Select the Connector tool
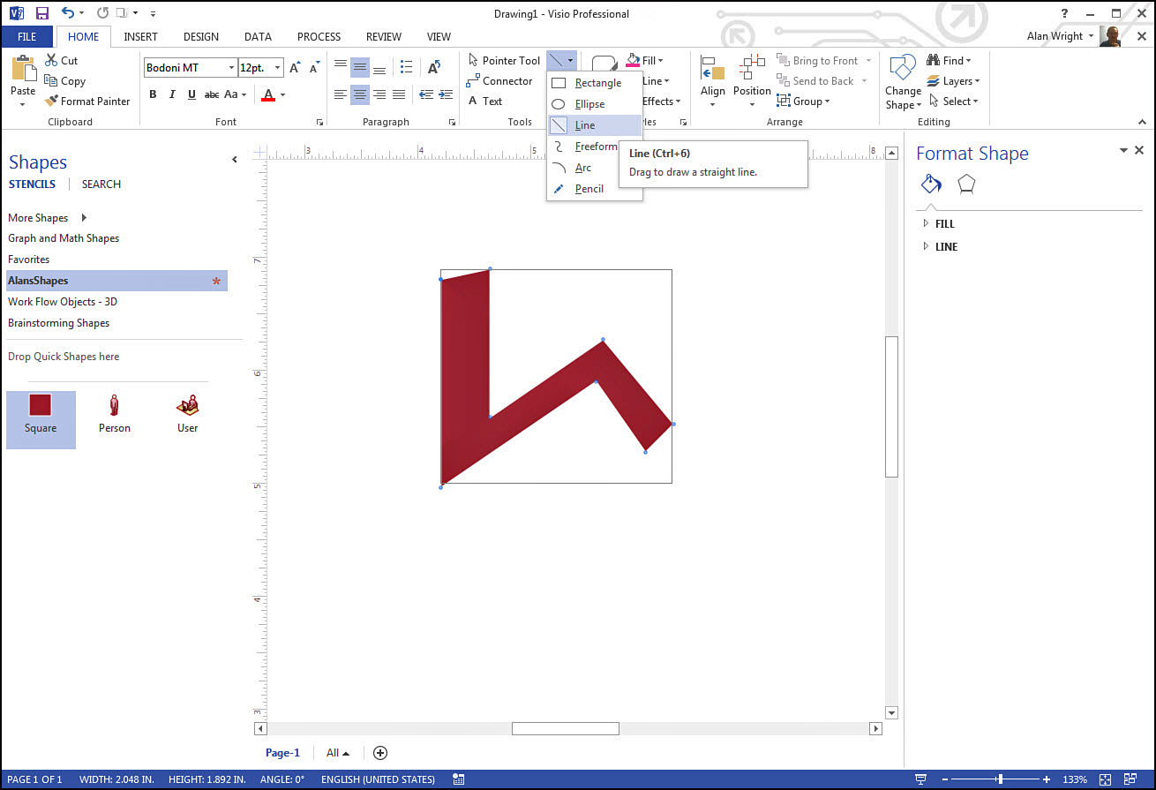This screenshot has width=1156, height=790. (x=499, y=81)
